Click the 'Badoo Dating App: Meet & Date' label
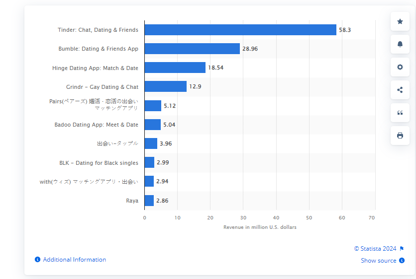 (97, 125)
